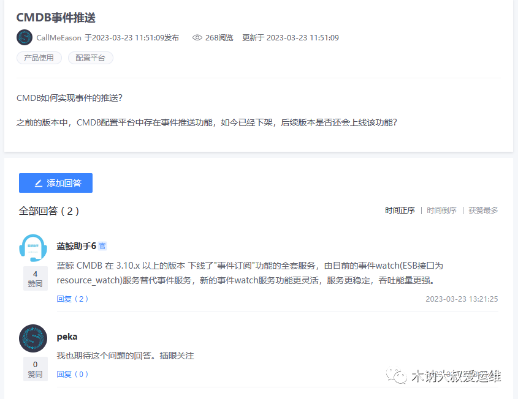Open user name 蓝鲸助手6

click(76, 246)
